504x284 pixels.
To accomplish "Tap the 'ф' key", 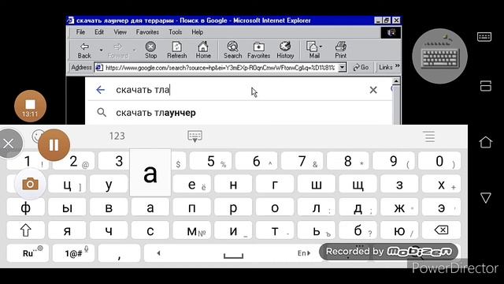I will [x=26, y=207].
